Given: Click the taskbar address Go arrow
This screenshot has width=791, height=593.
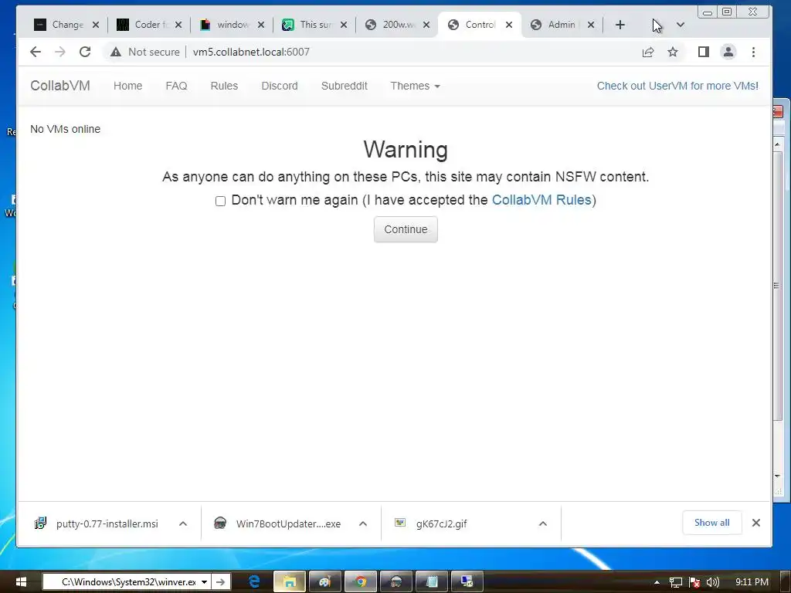Looking at the screenshot, I should point(220,582).
